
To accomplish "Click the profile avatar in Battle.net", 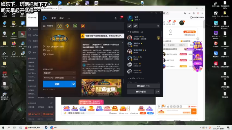I will point(130,18).
